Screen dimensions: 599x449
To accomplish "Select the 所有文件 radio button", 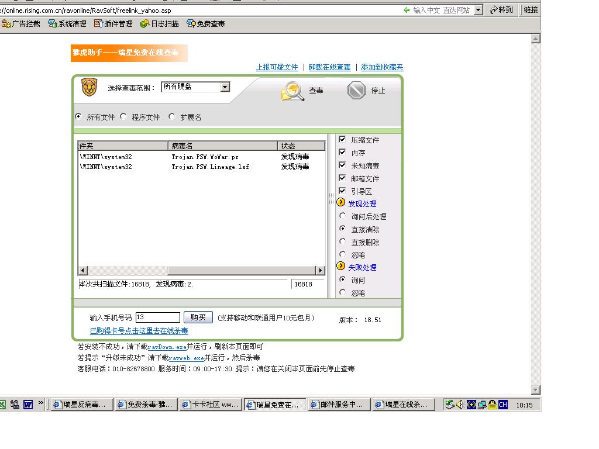I will (x=78, y=116).
